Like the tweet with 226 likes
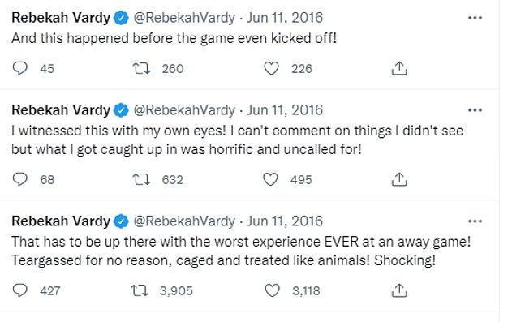This screenshot has width=512, height=322. (x=271, y=68)
